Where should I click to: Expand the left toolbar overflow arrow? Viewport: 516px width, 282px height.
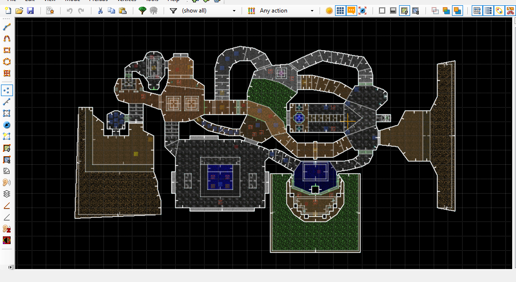(10, 267)
